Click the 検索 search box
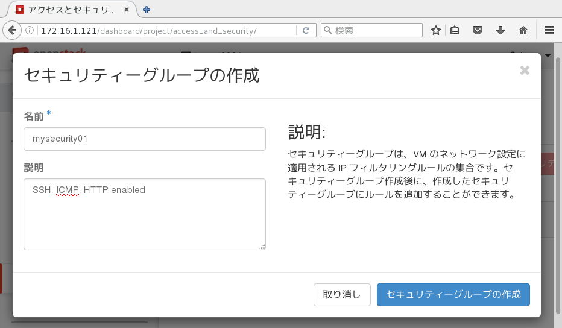The image size is (562, 328). click(371, 31)
